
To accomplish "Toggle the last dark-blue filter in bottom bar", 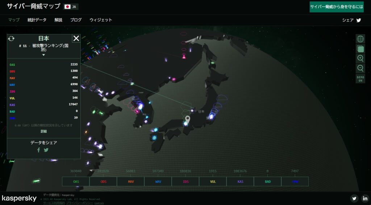I will pyautogui.click(x=295, y=181).
